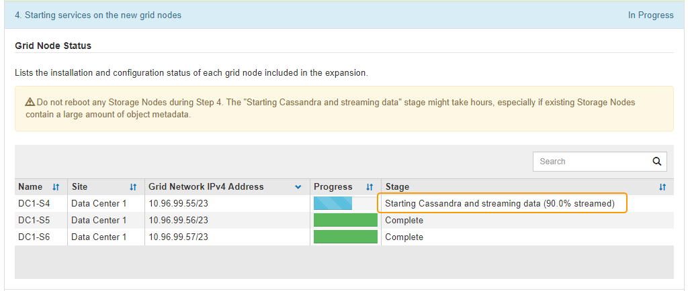Click DC1-S6 complete progress bar
The height and width of the screenshot is (291, 690).
point(345,237)
